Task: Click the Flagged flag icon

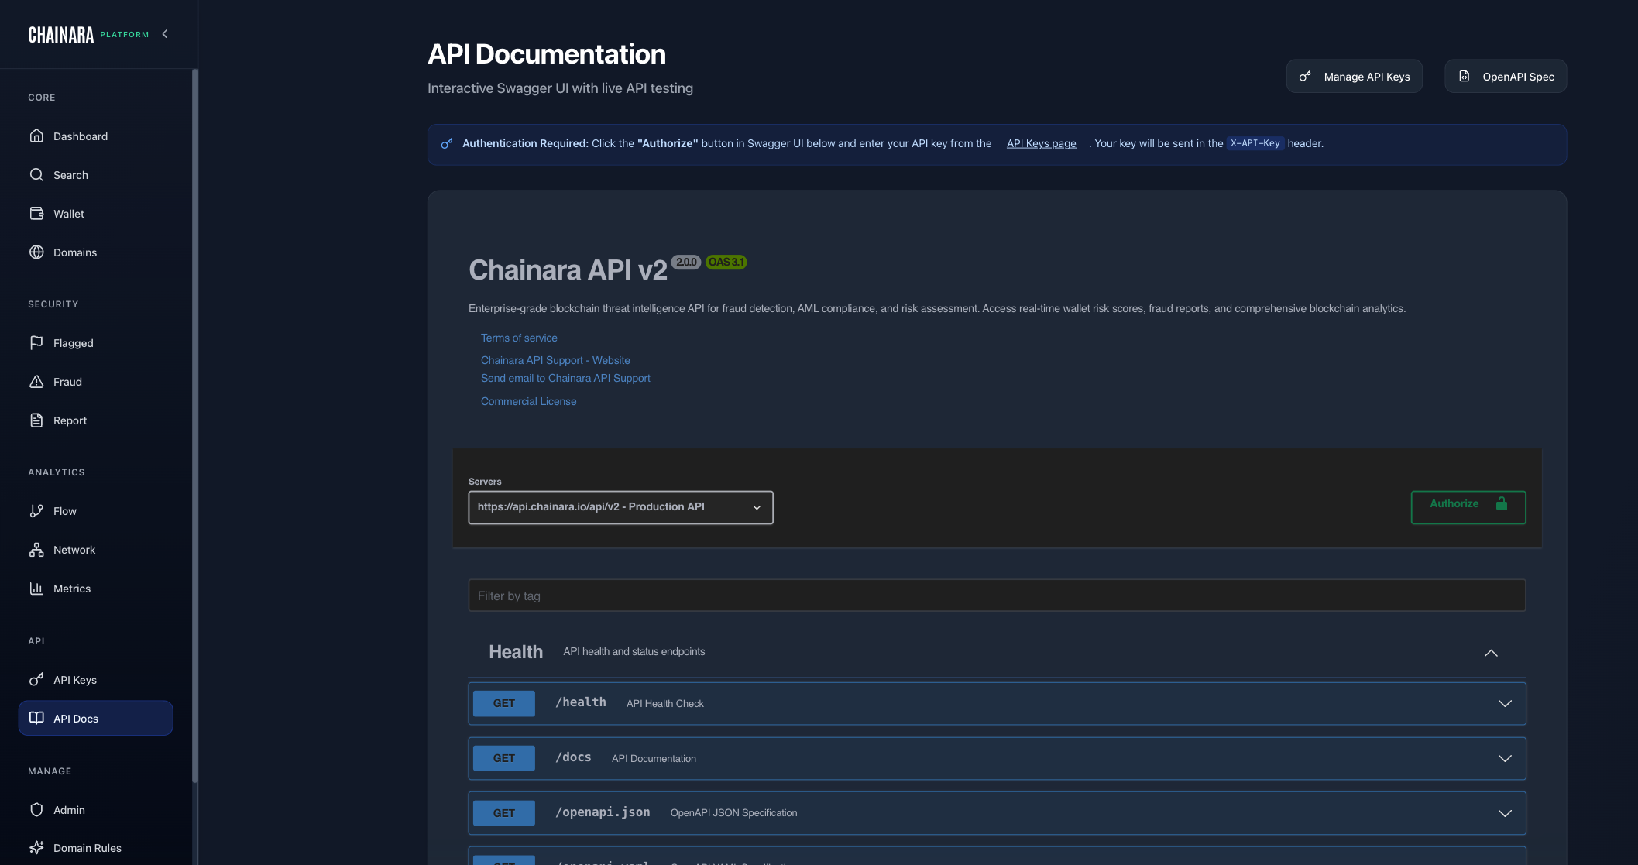Action: coord(36,342)
